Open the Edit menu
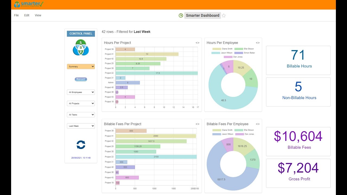The image size is (347, 195). 27,15
